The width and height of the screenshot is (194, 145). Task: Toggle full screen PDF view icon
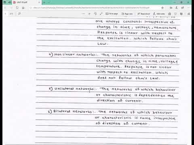coord(101,14)
